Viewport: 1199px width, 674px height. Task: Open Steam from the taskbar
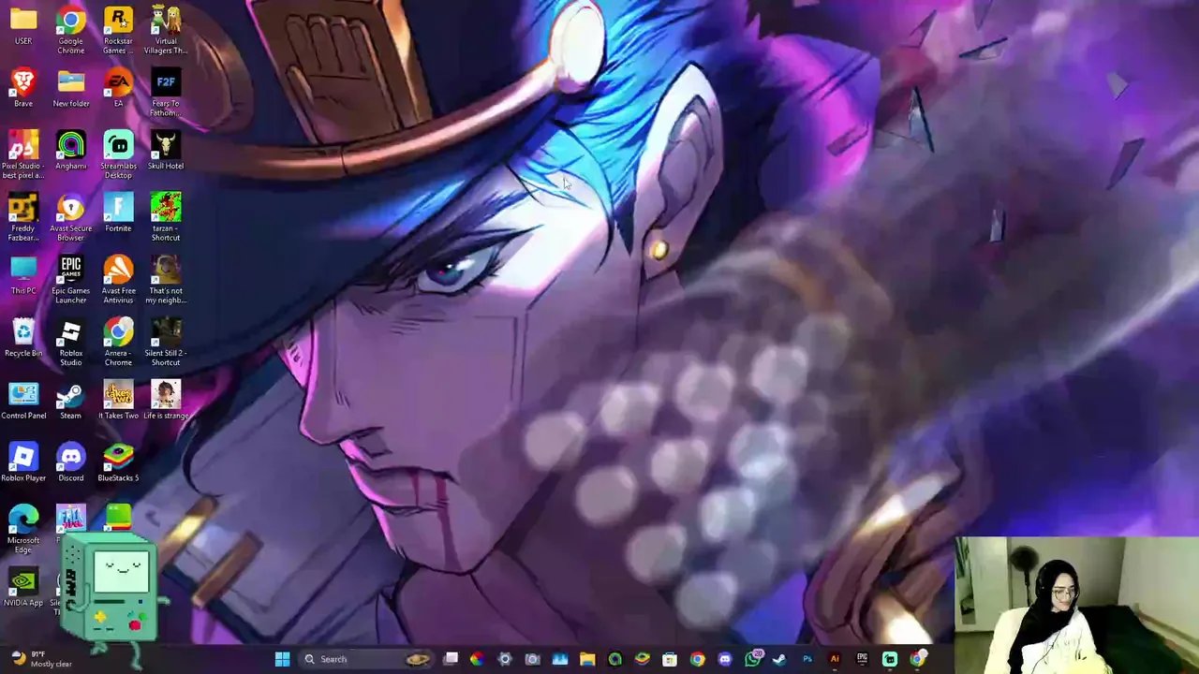pos(779,659)
